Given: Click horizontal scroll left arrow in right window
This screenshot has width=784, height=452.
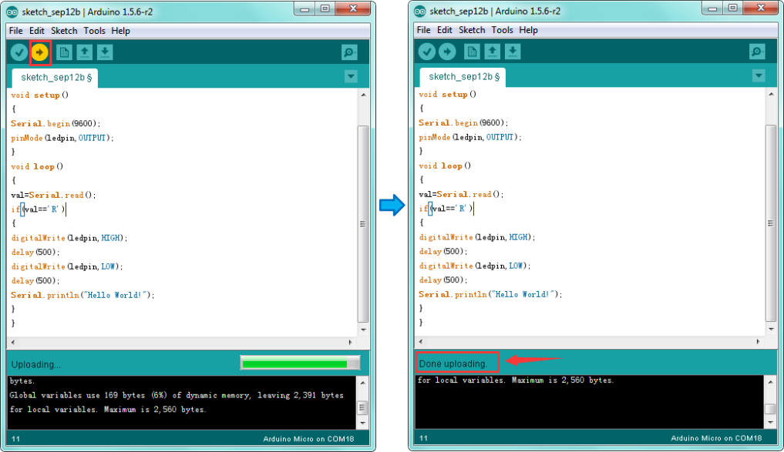Looking at the screenshot, I should click(420, 342).
